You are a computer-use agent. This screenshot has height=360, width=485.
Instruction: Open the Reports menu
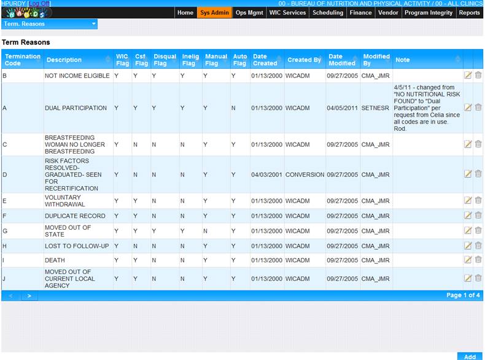tap(469, 13)
